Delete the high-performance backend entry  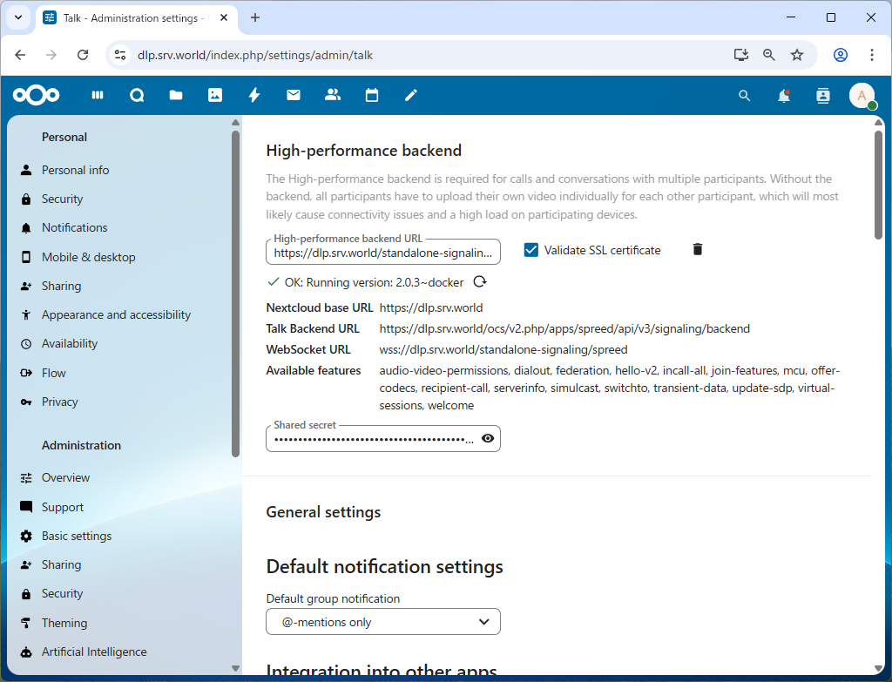point(697,249)
